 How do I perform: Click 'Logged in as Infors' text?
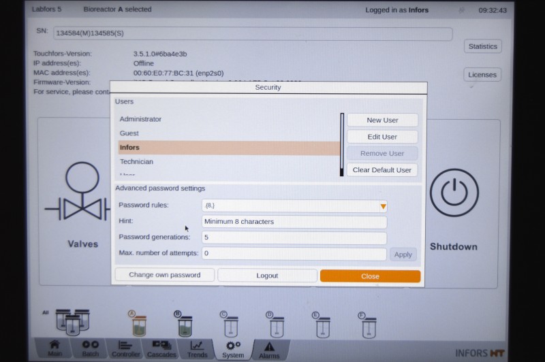[397, 10]
